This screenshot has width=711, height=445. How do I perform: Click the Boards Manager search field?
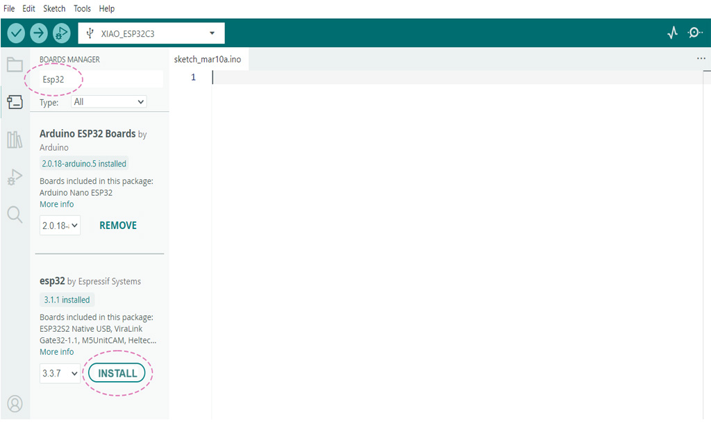(x=97, y=79)
